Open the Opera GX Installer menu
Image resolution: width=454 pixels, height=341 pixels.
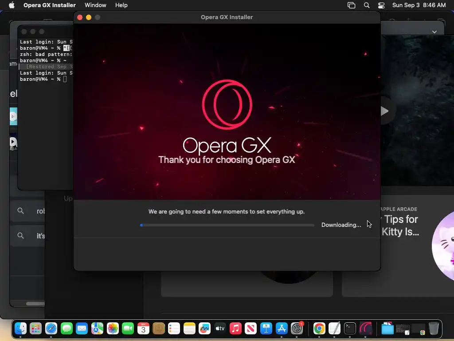50,5
